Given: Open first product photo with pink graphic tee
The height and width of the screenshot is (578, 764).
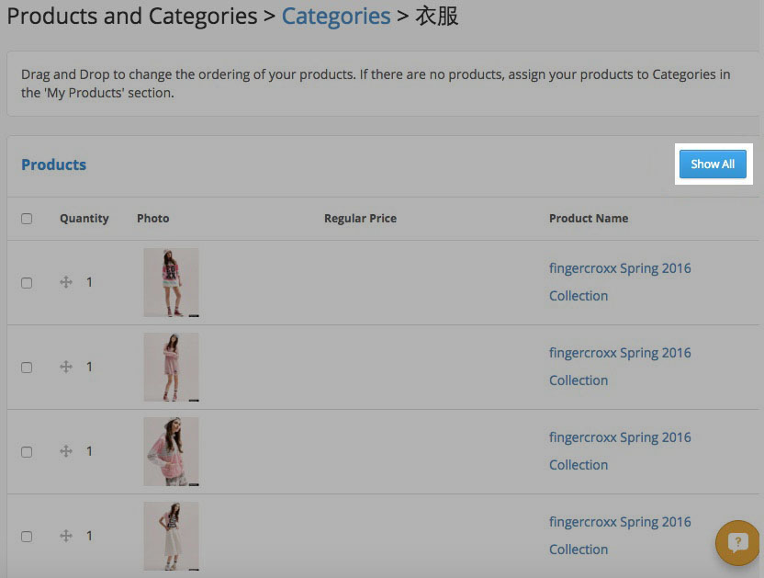Looking at the screenshot, I should (x=171, y=282).
